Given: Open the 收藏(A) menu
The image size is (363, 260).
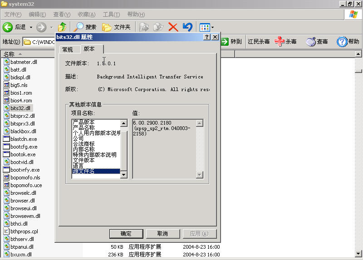Looking at the screenshot, I should (x=86, y=14).
